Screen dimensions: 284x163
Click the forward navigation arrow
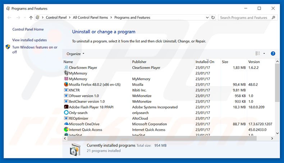coord(18,18)
